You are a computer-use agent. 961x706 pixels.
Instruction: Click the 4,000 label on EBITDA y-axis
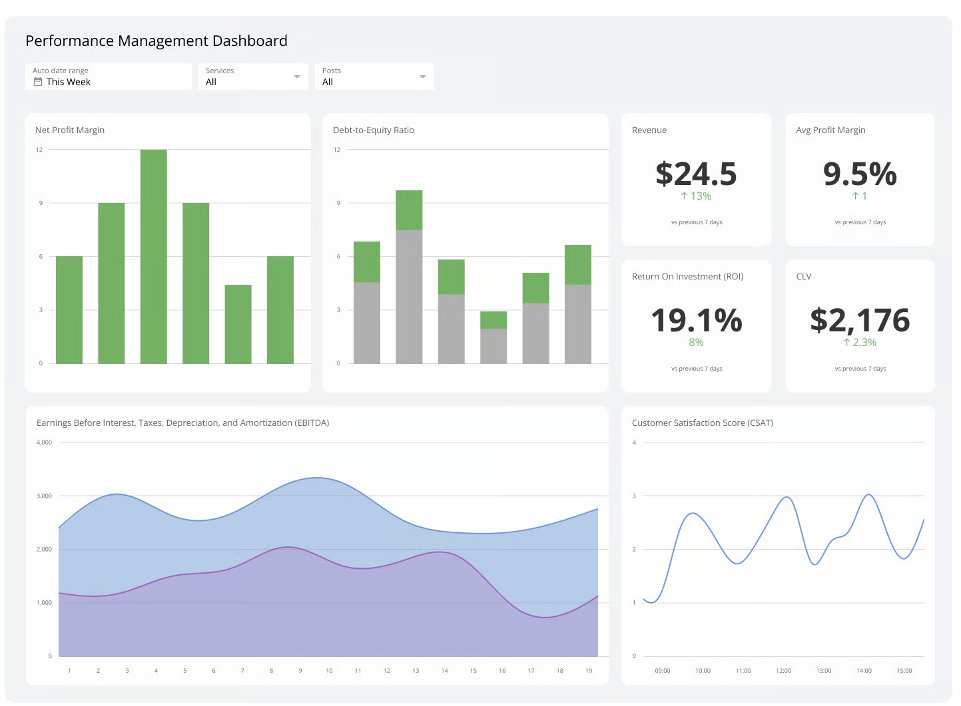(x=44, y=442)
